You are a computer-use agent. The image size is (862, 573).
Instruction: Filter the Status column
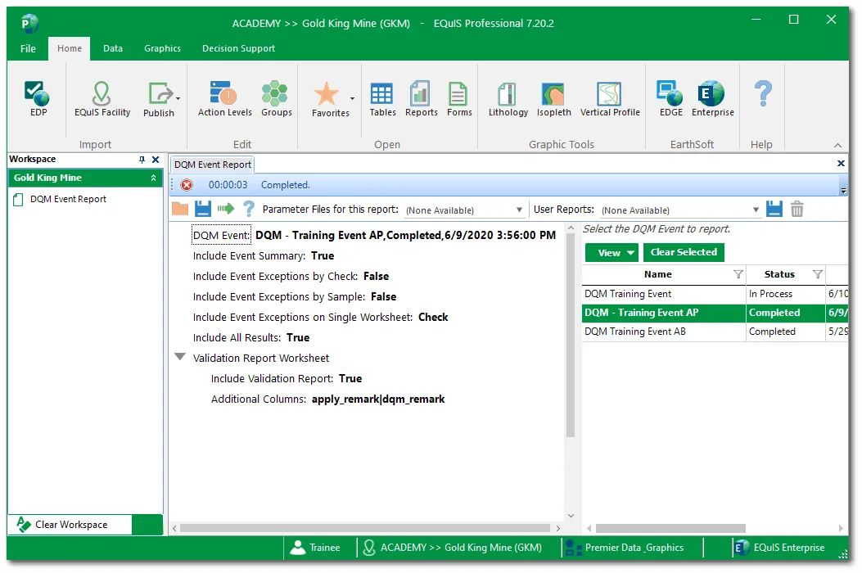[x=818, y=274]
